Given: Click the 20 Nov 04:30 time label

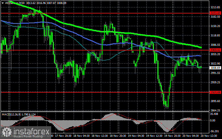Looking at the screenshot, I should [190, 136].
